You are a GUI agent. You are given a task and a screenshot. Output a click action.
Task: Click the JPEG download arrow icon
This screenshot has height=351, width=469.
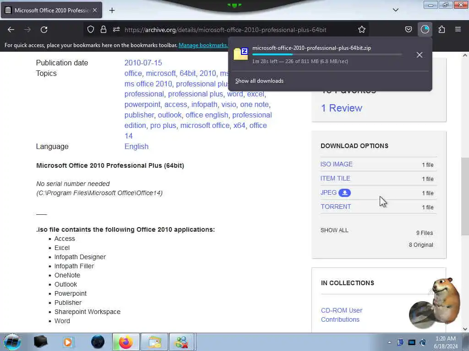344,193
